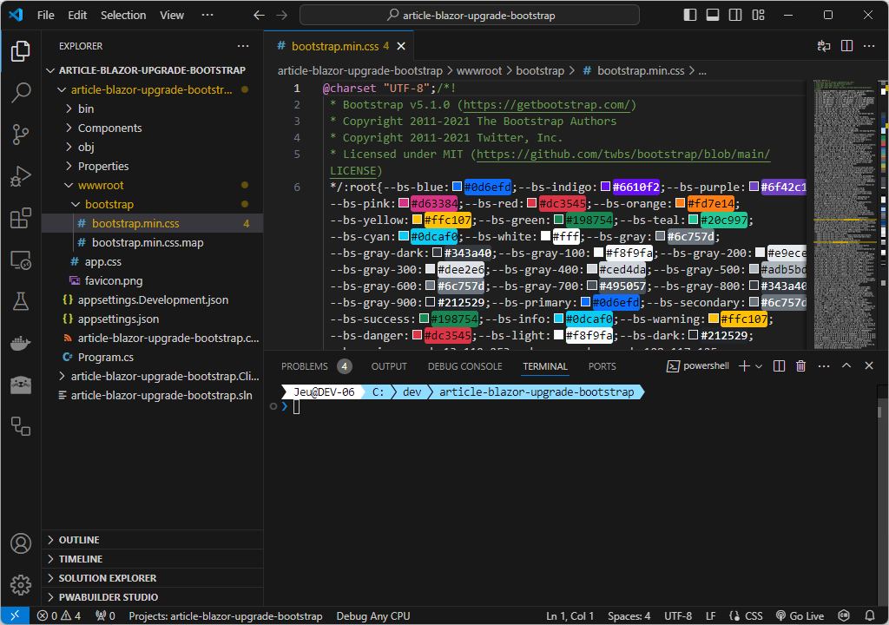Open terminal panel more actions ellipsis
The image size is (889, 625).
(824, 365)
